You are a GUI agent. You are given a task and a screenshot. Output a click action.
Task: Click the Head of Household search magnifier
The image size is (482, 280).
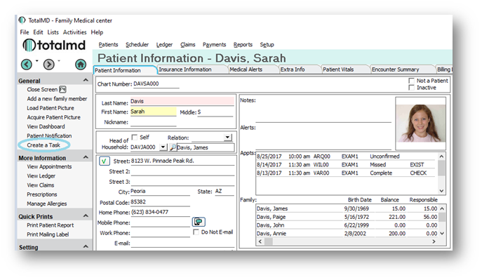[x=173, y=147]
